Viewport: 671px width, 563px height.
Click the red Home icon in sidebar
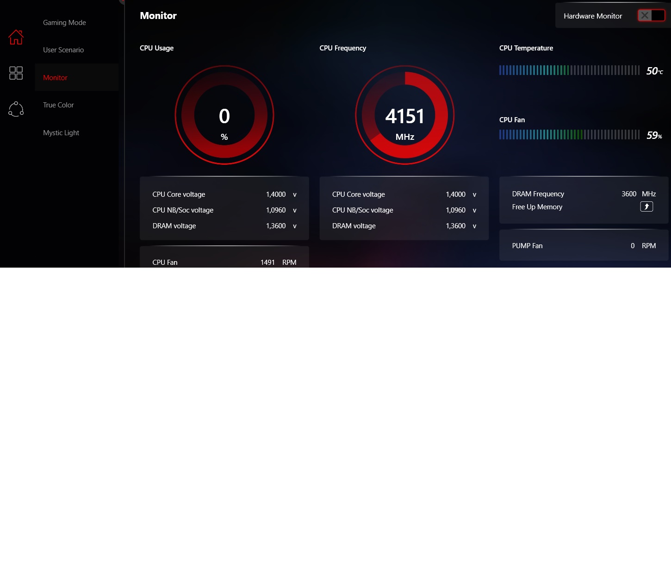16,37
